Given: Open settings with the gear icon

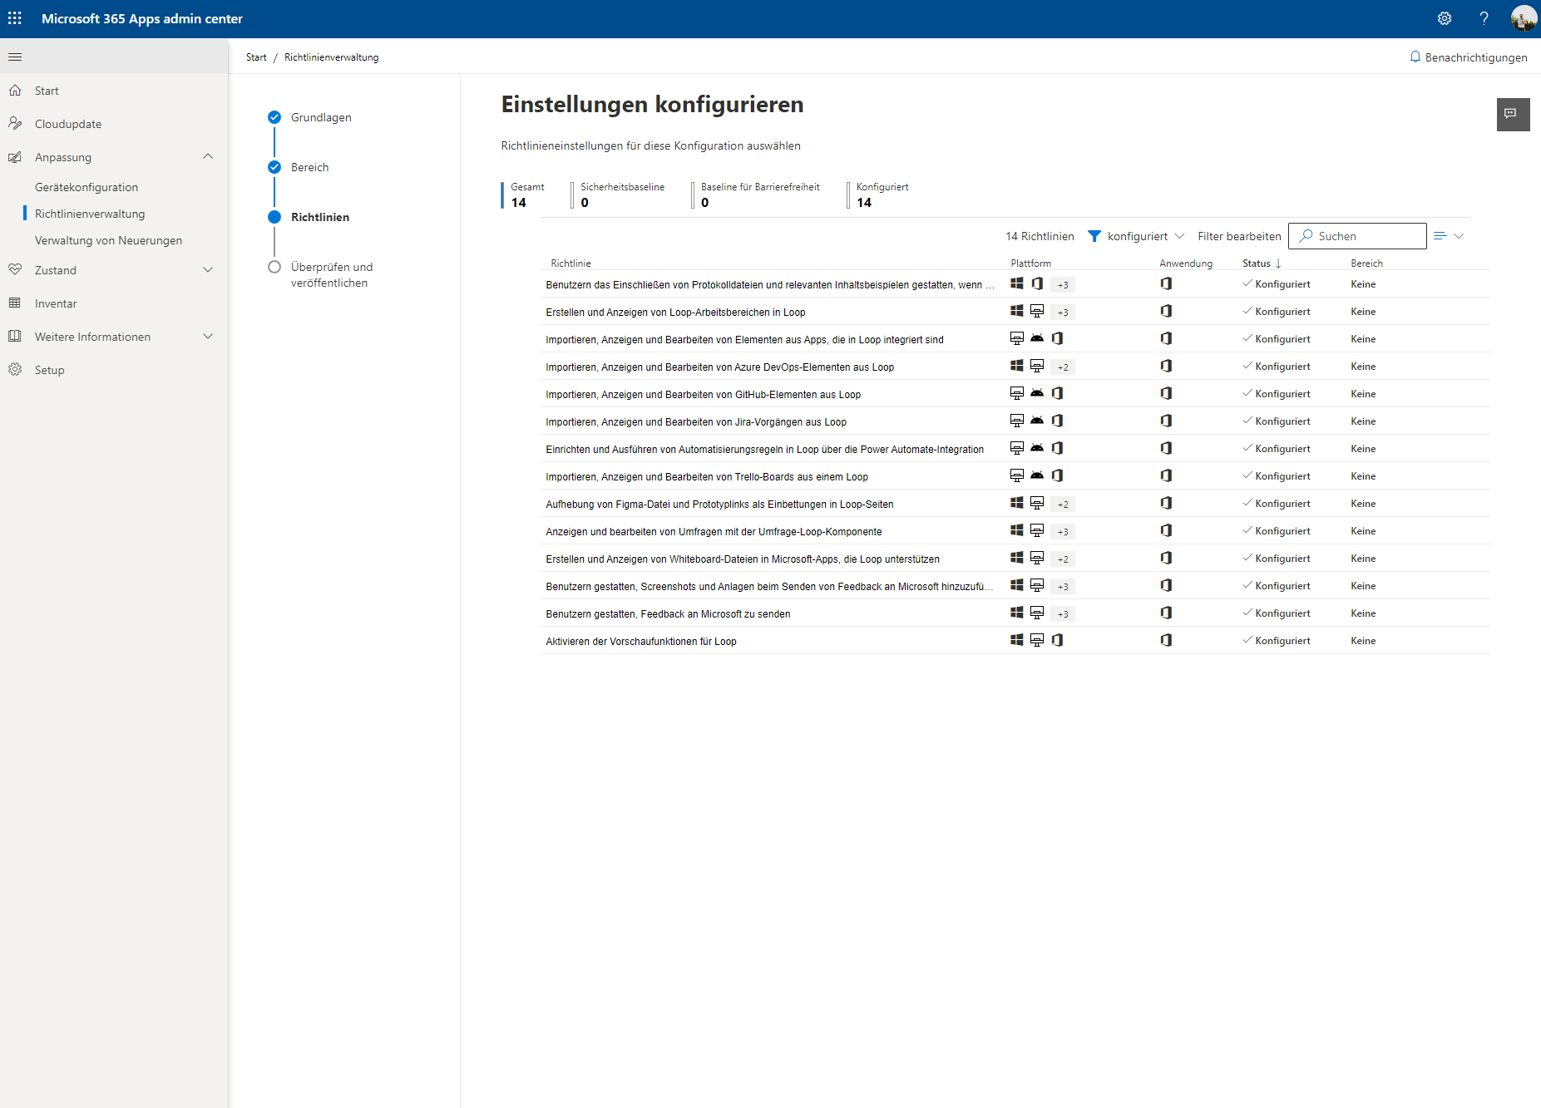Looking at the screenshot, I should click(1445, 17).
